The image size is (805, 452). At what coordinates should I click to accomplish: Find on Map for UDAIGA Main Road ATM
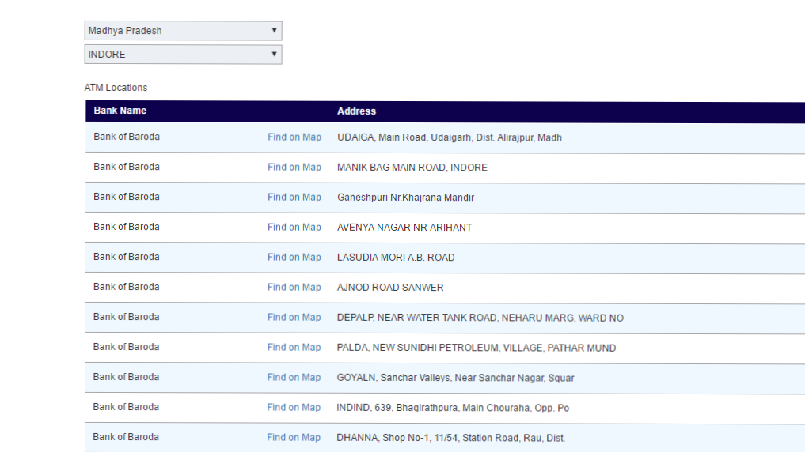point(294,137)
